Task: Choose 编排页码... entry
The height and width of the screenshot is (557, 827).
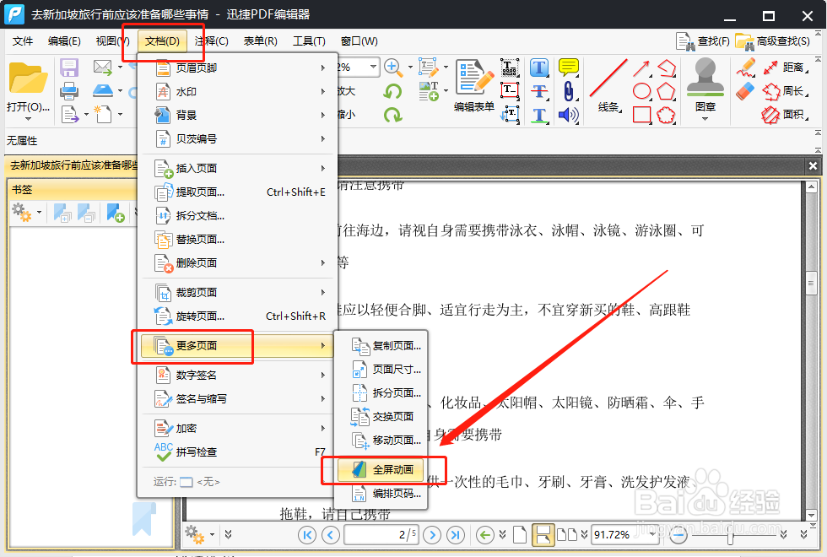Action: click(x=381, y=494)
